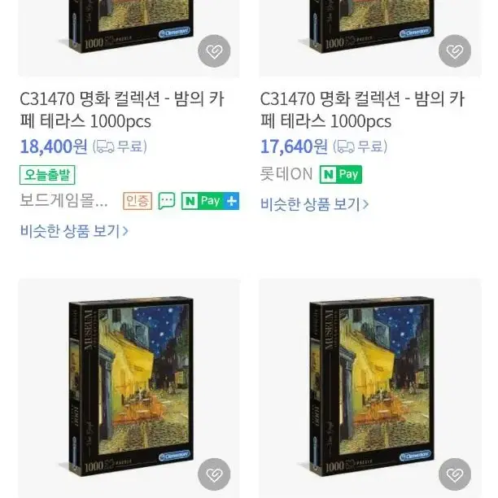Toggle wishlist heart on 18,400원 puzzle image
This screenshot has width=498, height=498.
[x=214, y=50]
